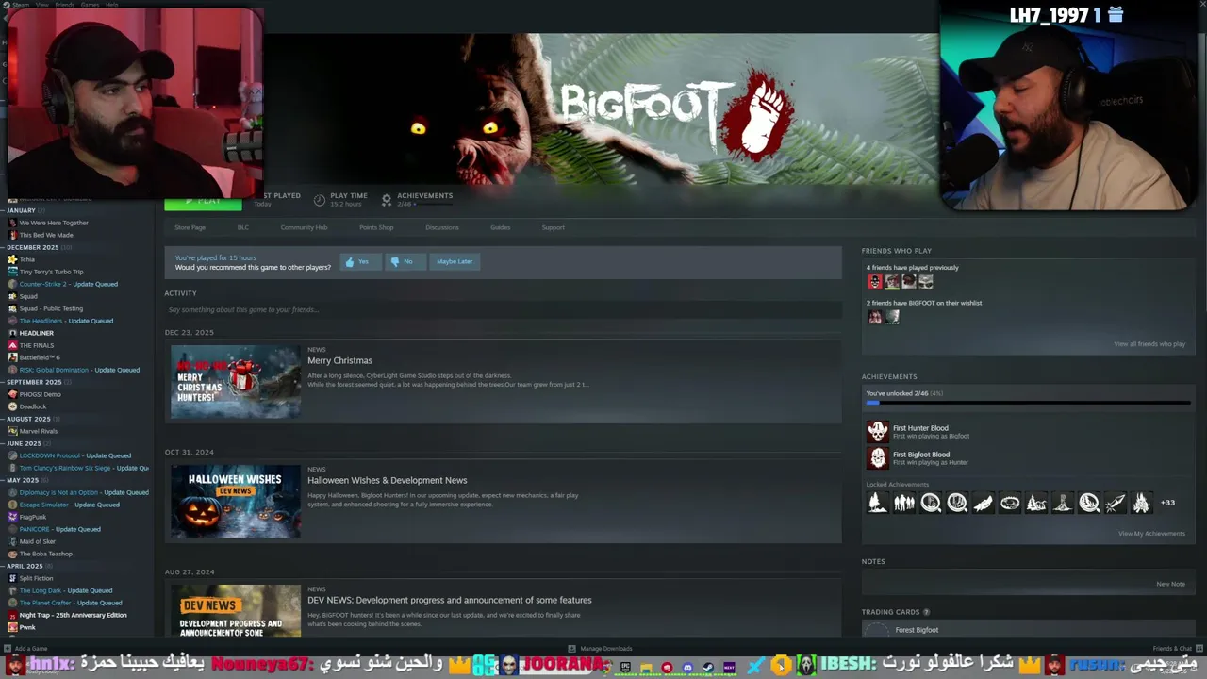Click the achievements unlocked progress bar
This screenshot has height=679, width=1207.
pyautogui.click(x=1028, y=403)
